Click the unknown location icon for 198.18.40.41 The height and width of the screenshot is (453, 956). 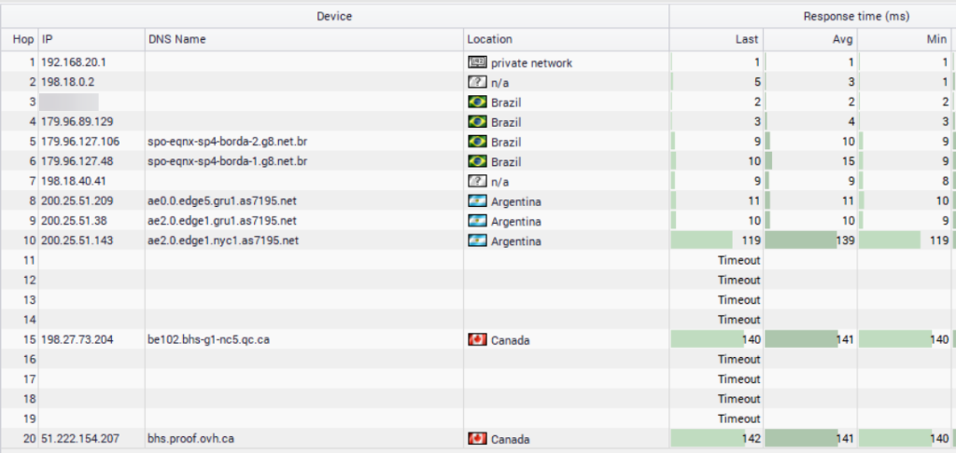tap(477, 181)
